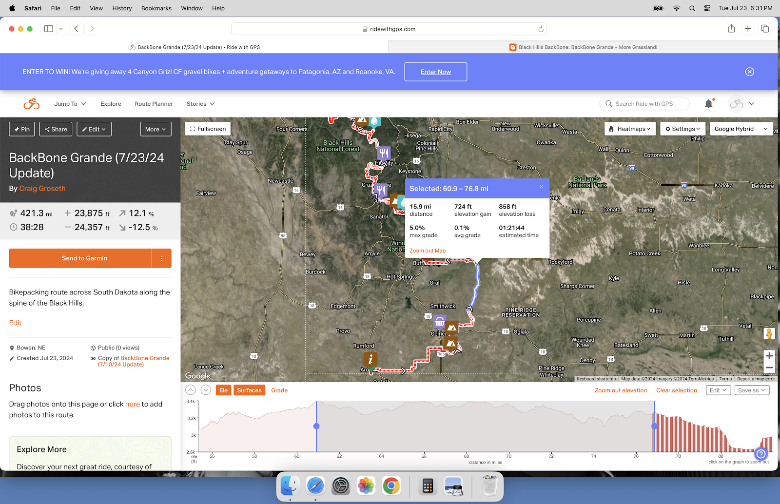Click the shopping basket marker near Oelrichs
780x504 pixels.
pyautogui.click(x=440, y=322)
